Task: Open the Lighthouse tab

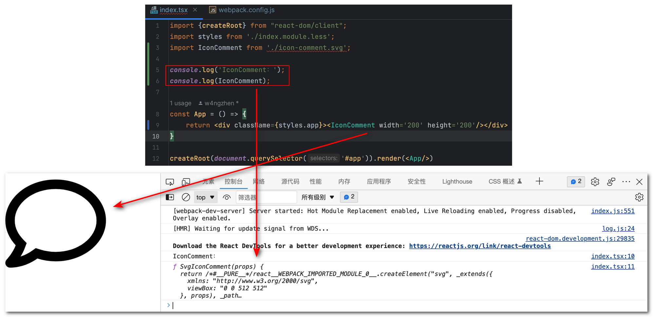Action: coord(457,181)
